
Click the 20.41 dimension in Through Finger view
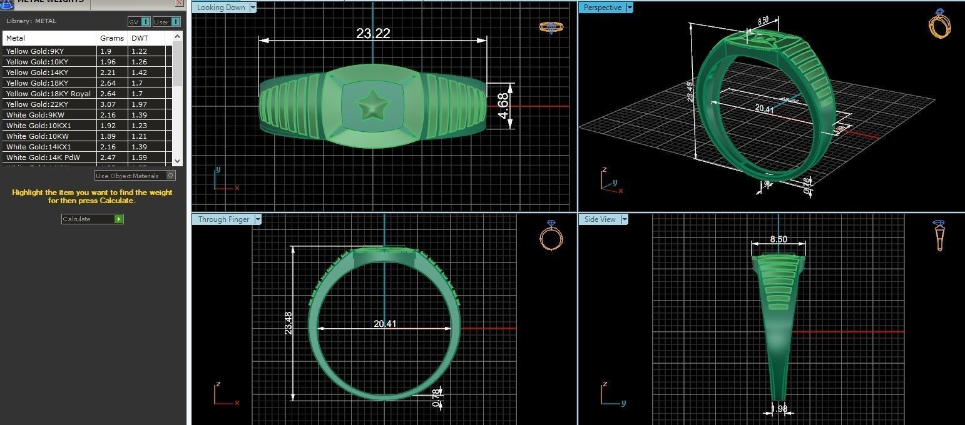click(x=385, y=324)
